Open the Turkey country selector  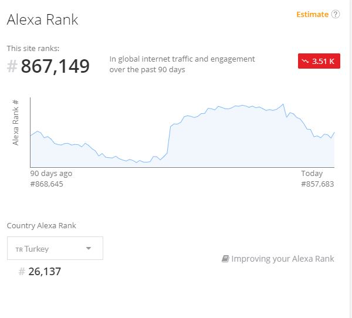click(55, 248)
